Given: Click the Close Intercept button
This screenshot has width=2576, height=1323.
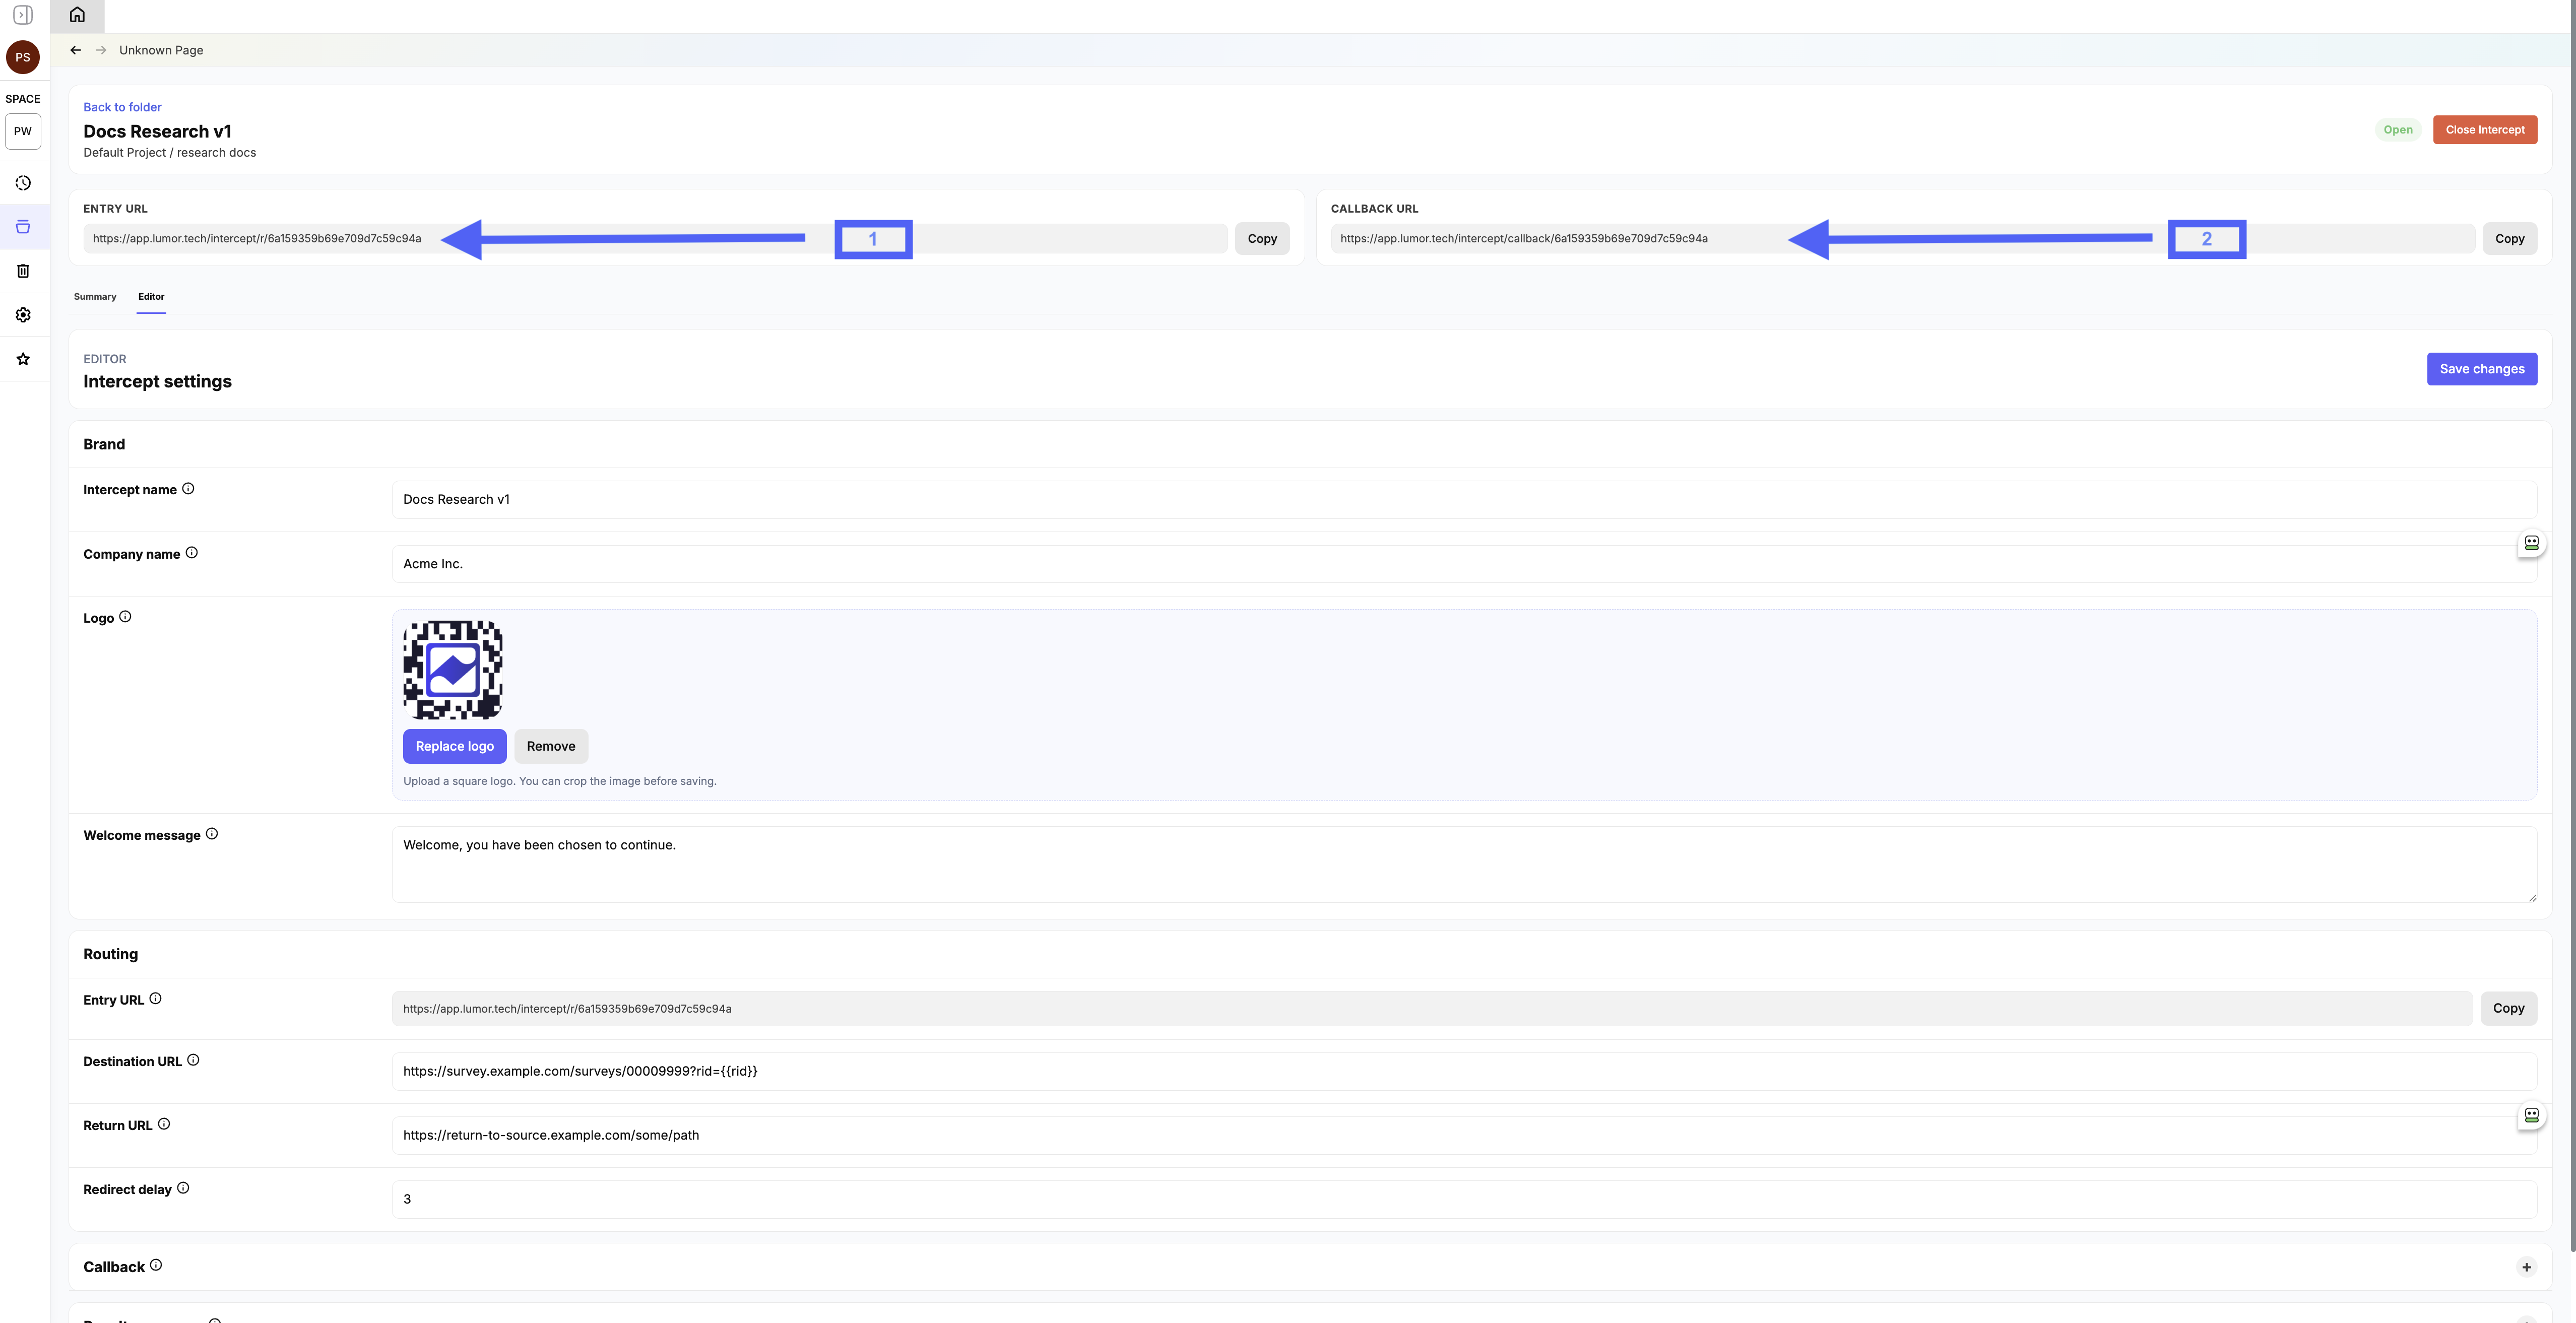Looking at the screenshot, I should [2484, 130].
